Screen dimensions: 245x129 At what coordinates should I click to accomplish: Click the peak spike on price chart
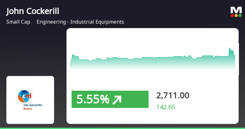pos(230,48)
